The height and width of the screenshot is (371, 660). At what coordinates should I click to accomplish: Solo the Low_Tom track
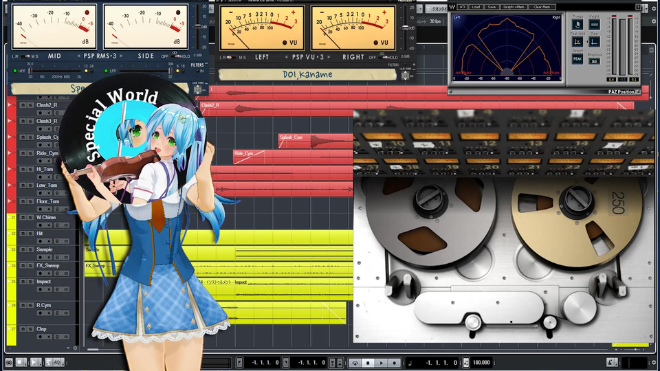(30, 185)
